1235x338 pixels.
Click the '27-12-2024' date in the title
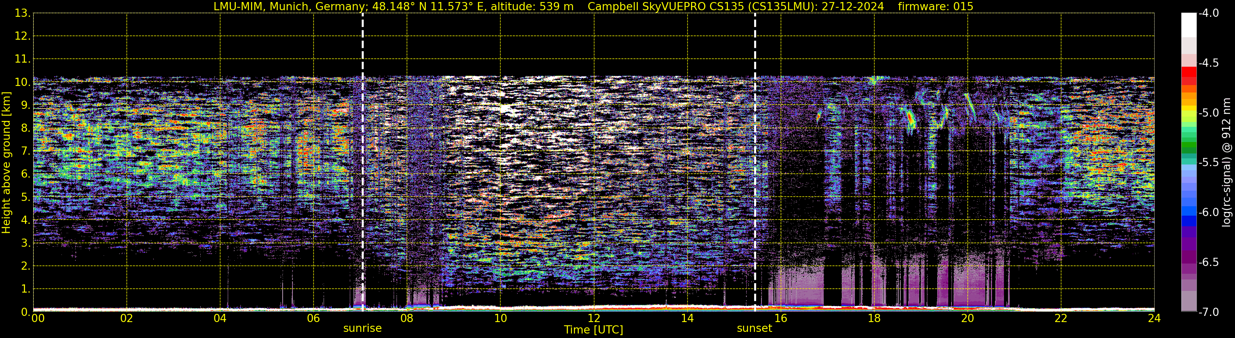pyautogui.click(x=853, y=6)
